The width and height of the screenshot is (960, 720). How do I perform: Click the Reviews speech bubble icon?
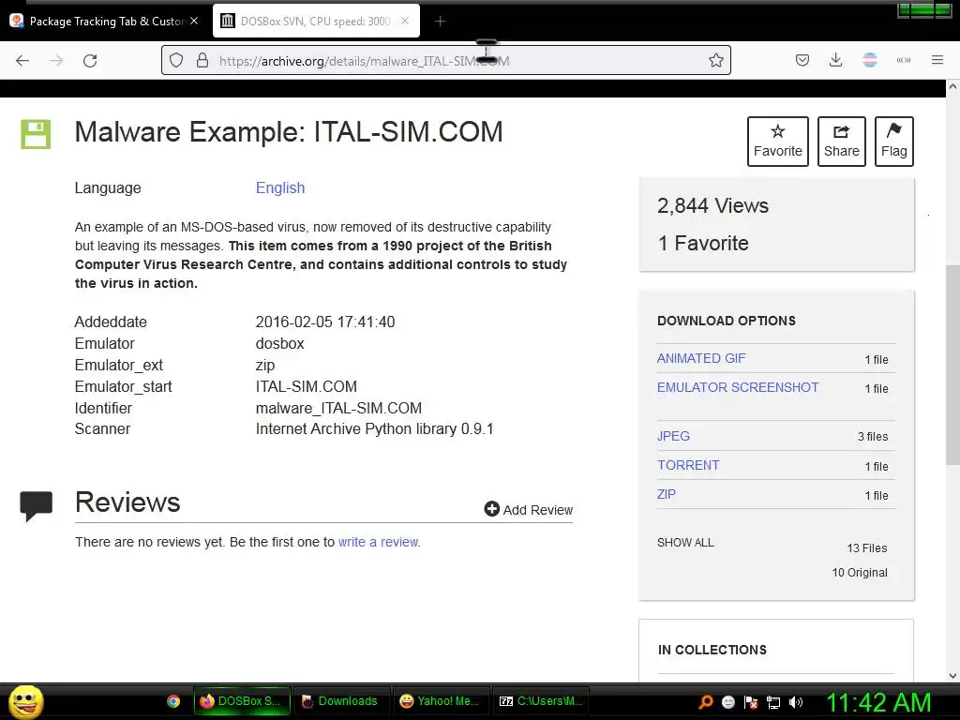(x=37, y=505)
